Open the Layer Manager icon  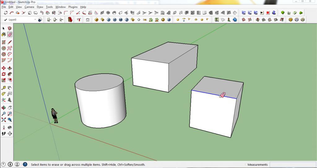click(40, 20)
